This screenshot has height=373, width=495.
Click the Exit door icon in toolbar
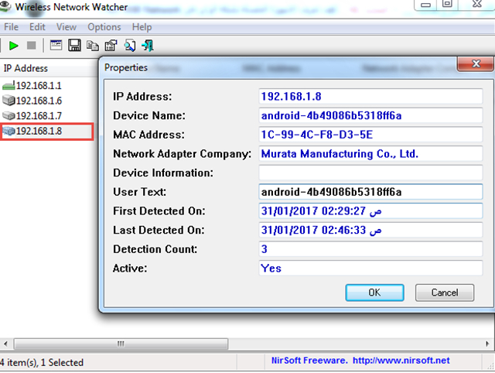coord(148,46)
